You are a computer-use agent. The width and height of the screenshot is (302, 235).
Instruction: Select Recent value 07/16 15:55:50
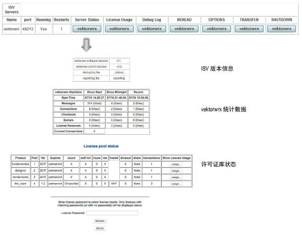pyautogui.click(x=138, y=98)
